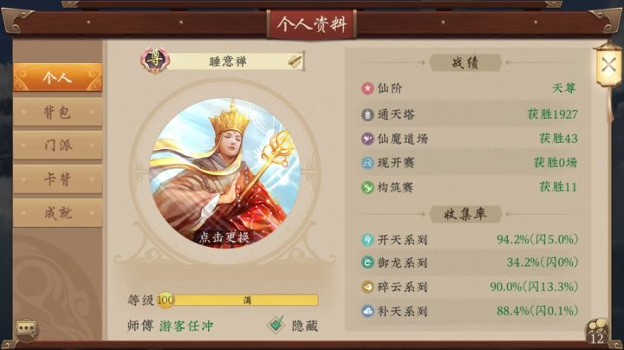The height and width of the screenshot is (350, 624).
Task: Open the coin pile icon showing 12
Action: click(597, 331)
